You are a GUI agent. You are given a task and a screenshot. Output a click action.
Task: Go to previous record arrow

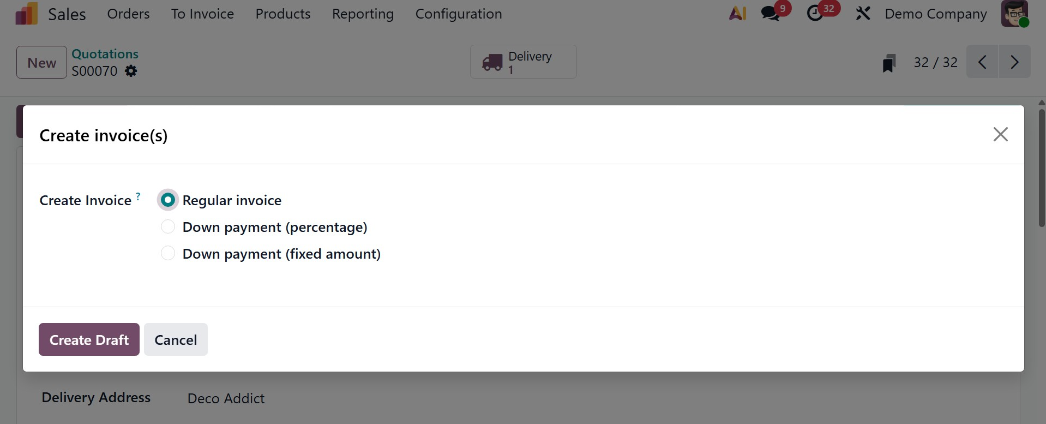(x=982, y=62)
